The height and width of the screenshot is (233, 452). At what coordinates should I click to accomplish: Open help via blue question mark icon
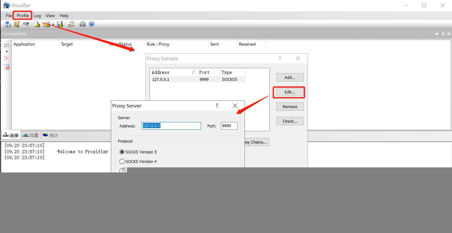91,24
